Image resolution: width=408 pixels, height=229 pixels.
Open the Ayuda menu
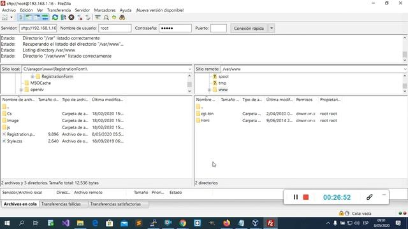(x=126, y=10)
